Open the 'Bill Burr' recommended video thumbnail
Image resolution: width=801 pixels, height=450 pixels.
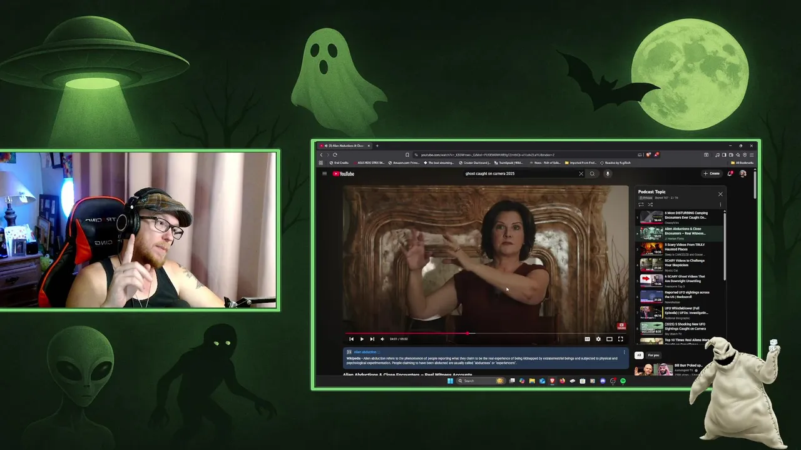point(654,369)
